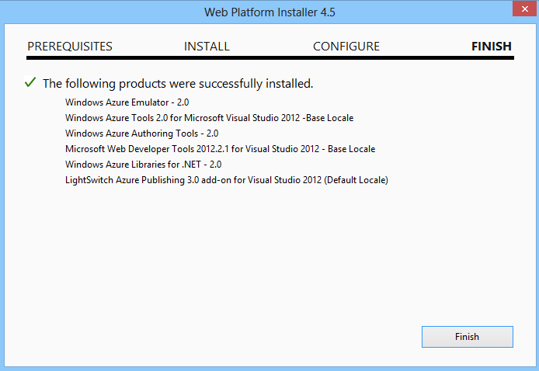Click Microsoft Web Developer Tools 2012.2.1 entry
The width and height of the screenshot is (539, 371).
(220, 149)
